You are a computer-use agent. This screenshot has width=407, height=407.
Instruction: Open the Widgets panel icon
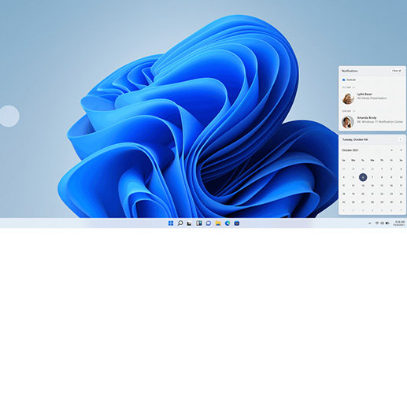(x=199, y=223)
